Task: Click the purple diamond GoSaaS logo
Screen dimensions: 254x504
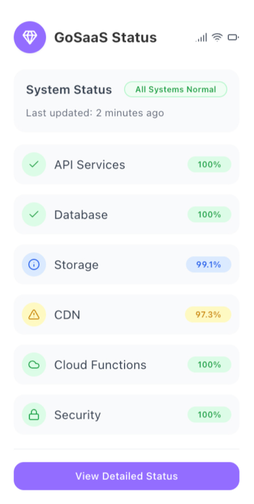Action: 29,37
